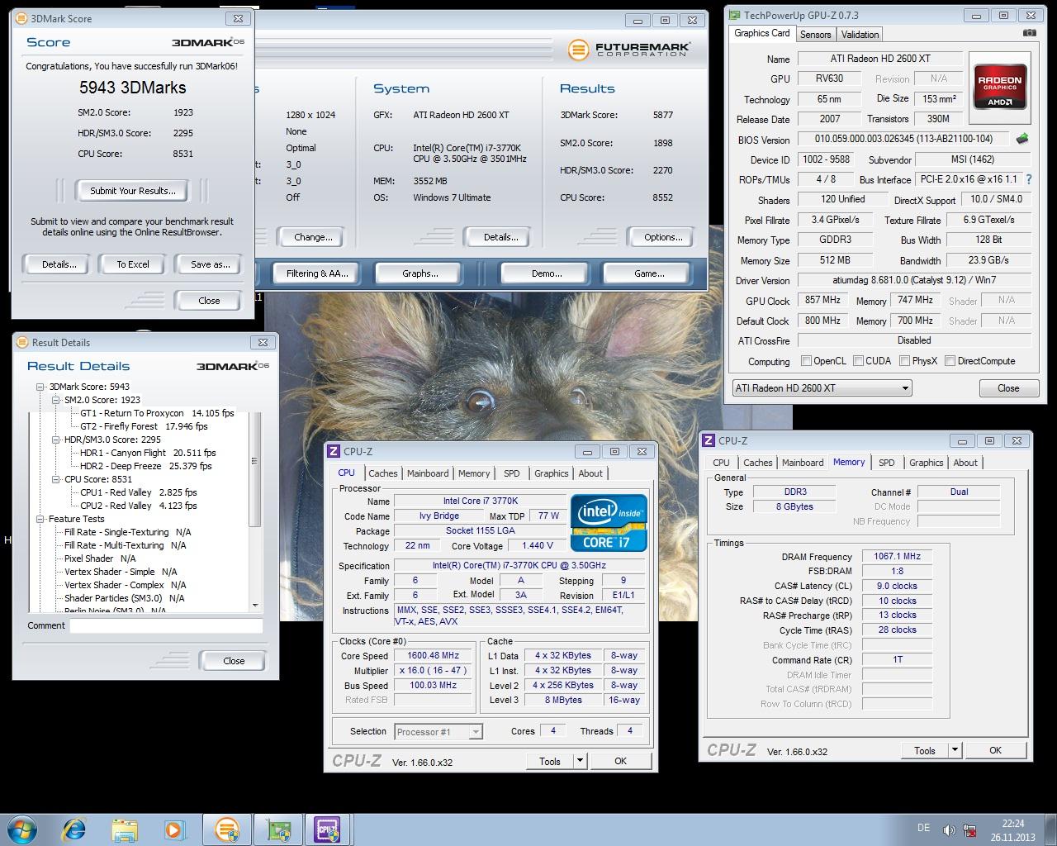Click OK button in CPU-Z Memory window
The image size is (1057, 846).
click(995, 750)
